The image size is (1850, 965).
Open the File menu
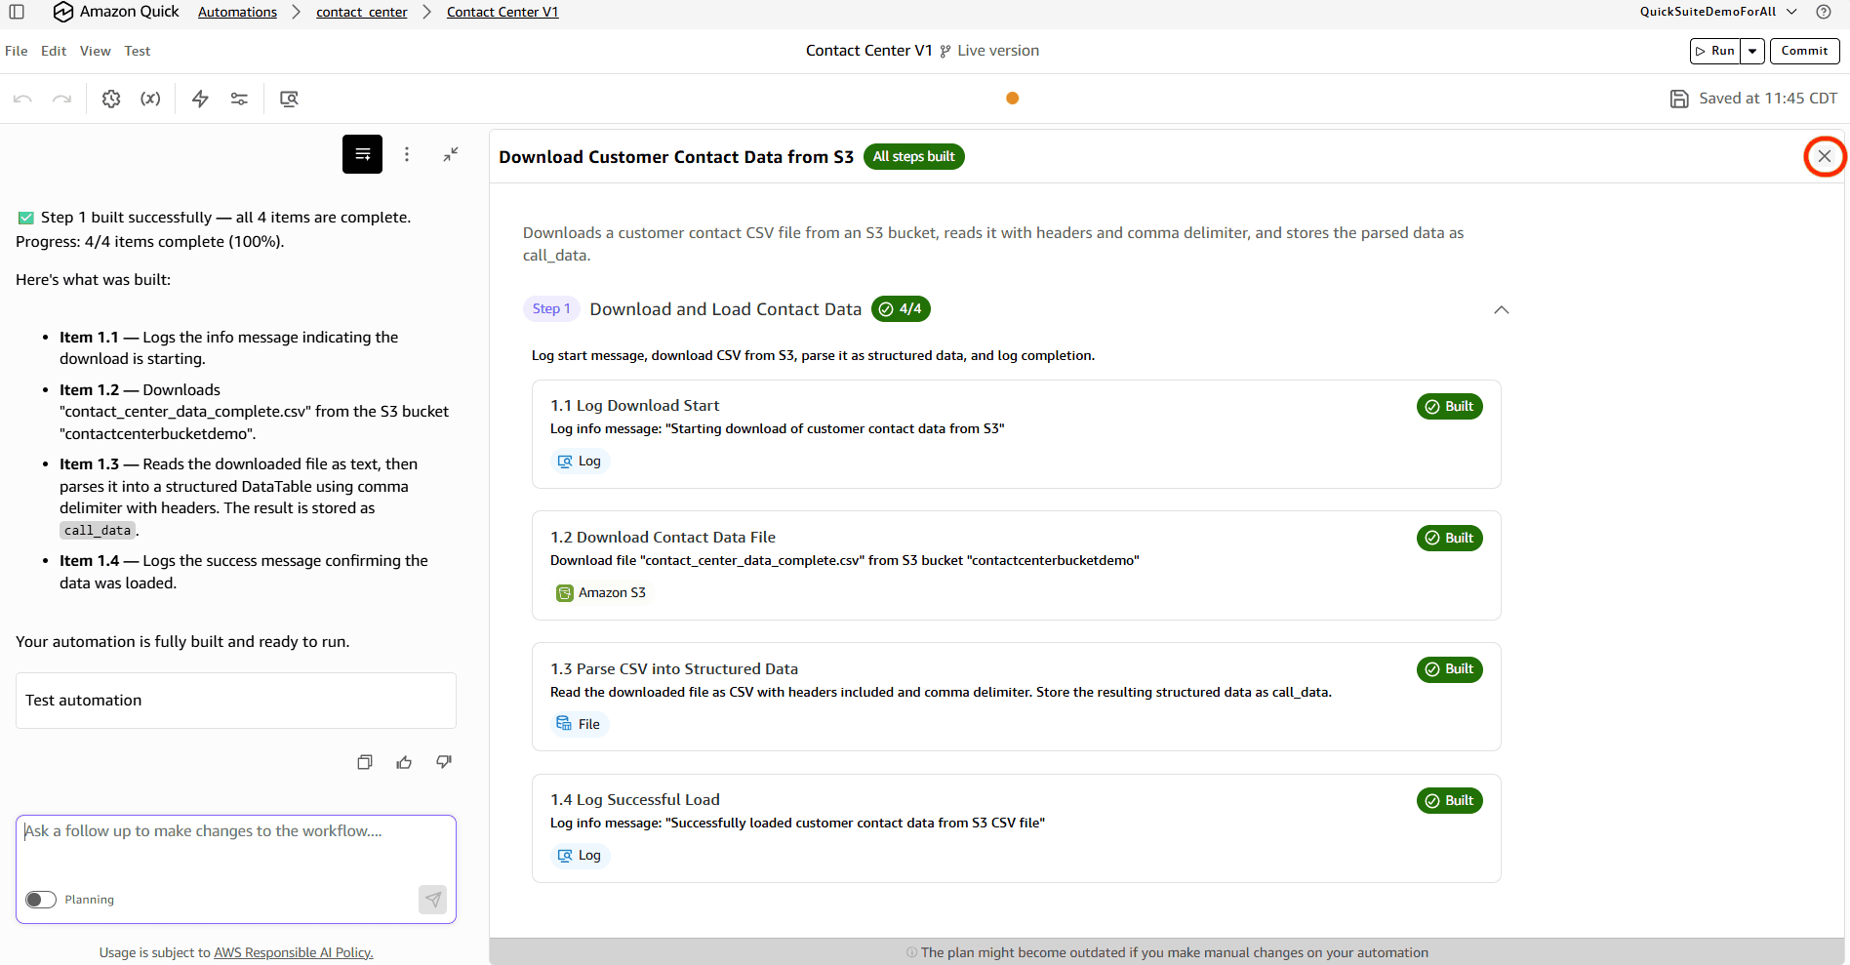point(17,51)
